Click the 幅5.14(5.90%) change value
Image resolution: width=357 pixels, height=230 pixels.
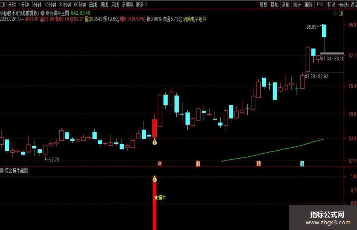click(133, 19)
